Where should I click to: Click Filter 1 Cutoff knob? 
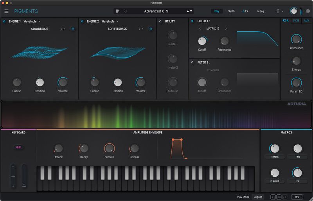pos(202,41)
